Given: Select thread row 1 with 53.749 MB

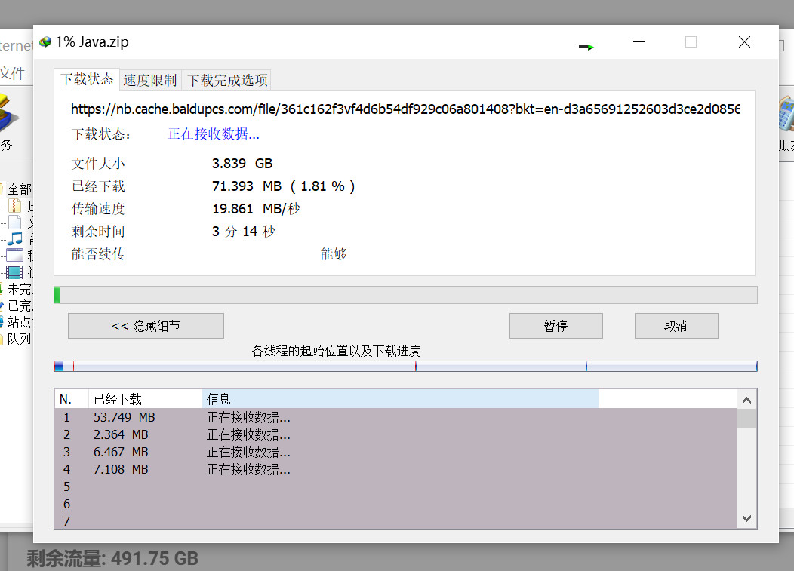Looking at the screenshot, I should tap(125, 417).
